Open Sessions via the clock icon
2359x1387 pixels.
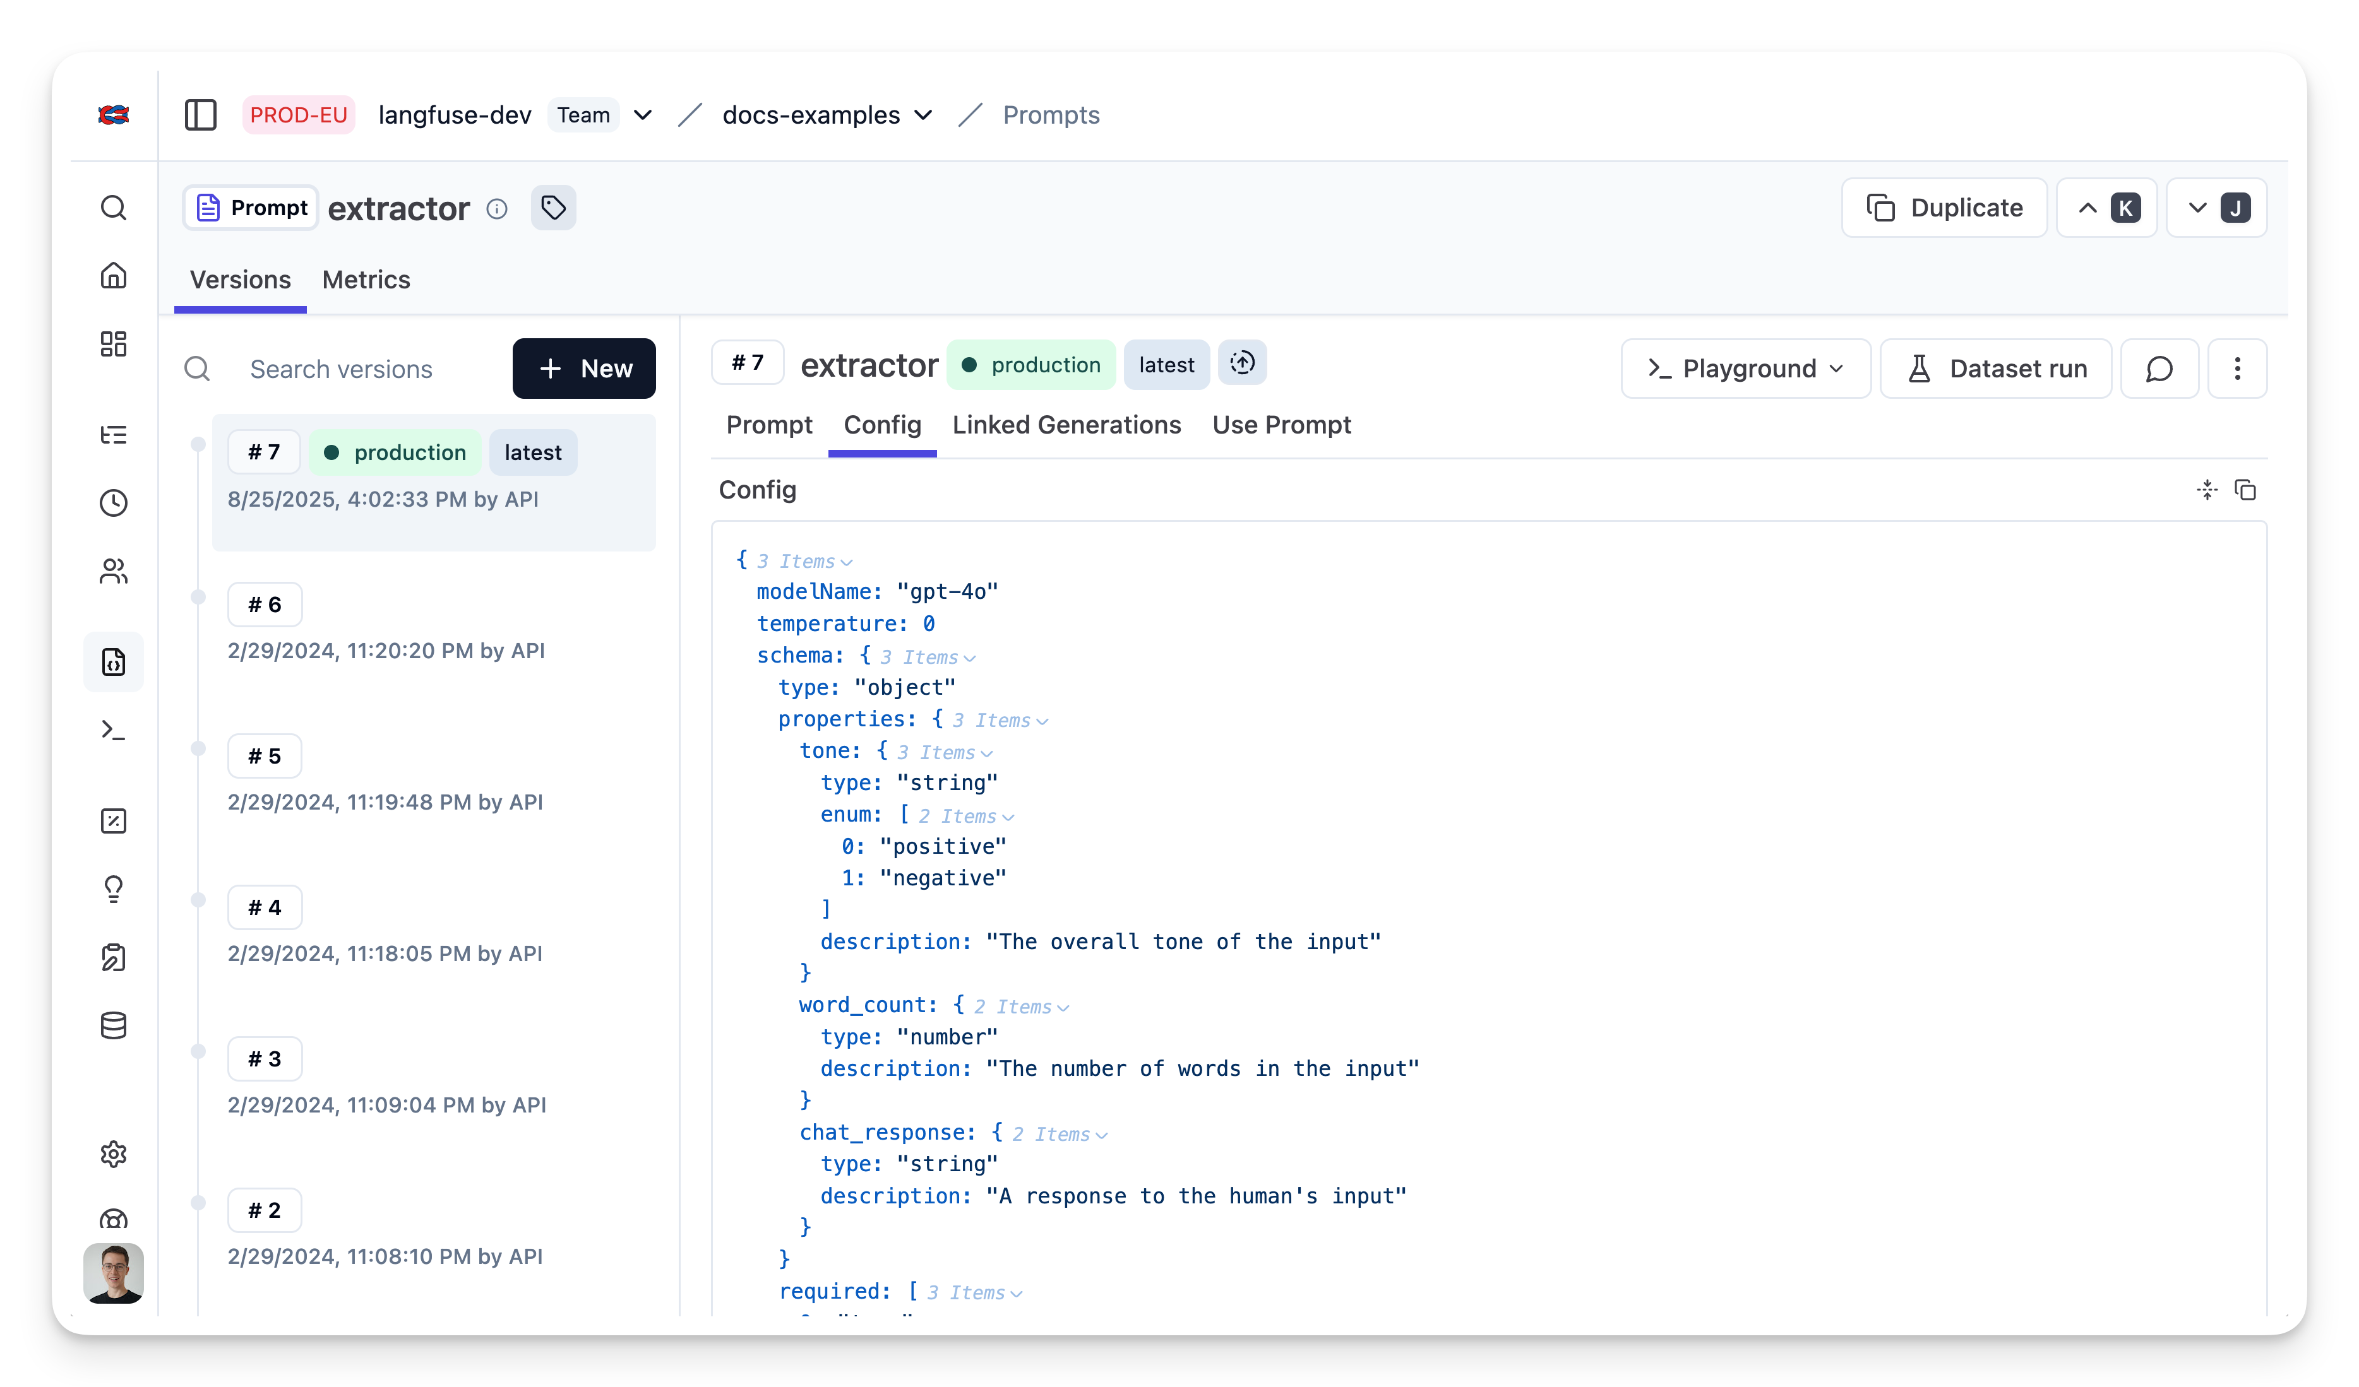tap(113, 503)
